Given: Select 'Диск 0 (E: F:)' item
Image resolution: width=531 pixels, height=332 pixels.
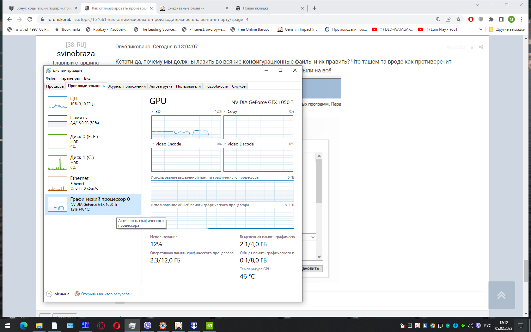Looking at the screenshot, I should [x=93, y=141].
